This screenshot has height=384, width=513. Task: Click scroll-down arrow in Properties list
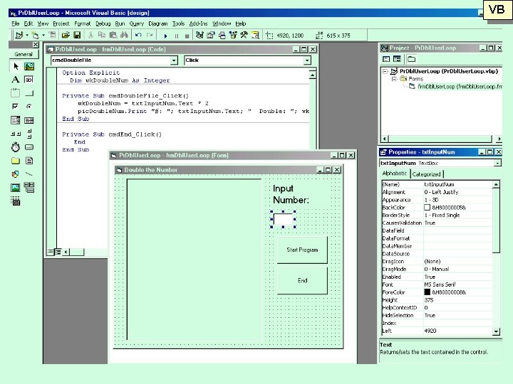pos(496,331)
